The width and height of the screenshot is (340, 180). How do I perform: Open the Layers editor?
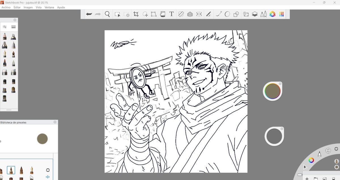coord(255,14)
